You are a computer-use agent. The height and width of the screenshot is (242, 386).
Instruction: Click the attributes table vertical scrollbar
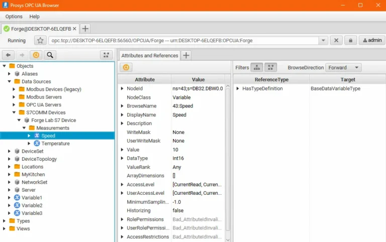[228, 160]
